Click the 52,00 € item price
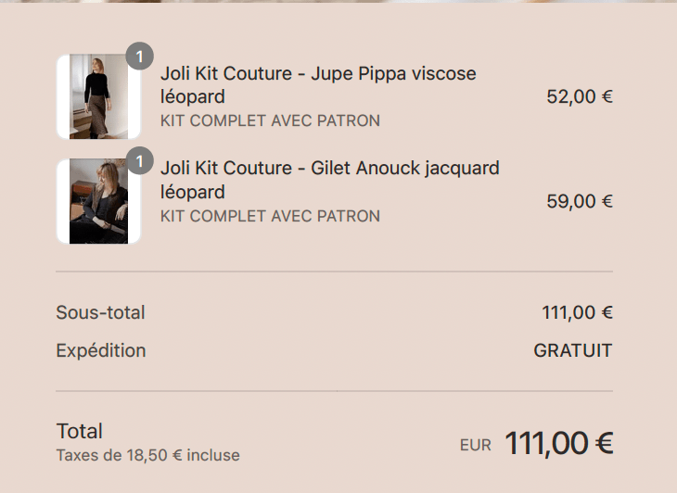Viewport: 677px width, 493px height. [x=580, y=96]
